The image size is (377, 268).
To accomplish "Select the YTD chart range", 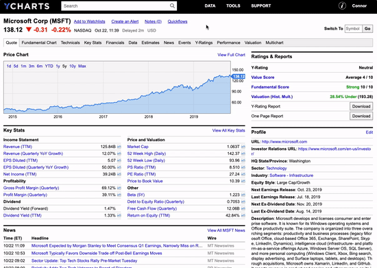I will click(49, 66).
